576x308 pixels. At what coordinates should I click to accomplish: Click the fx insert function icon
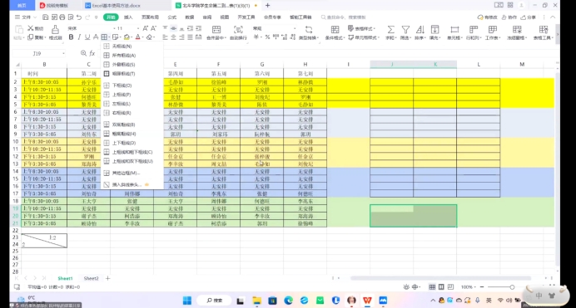[92, 53]
